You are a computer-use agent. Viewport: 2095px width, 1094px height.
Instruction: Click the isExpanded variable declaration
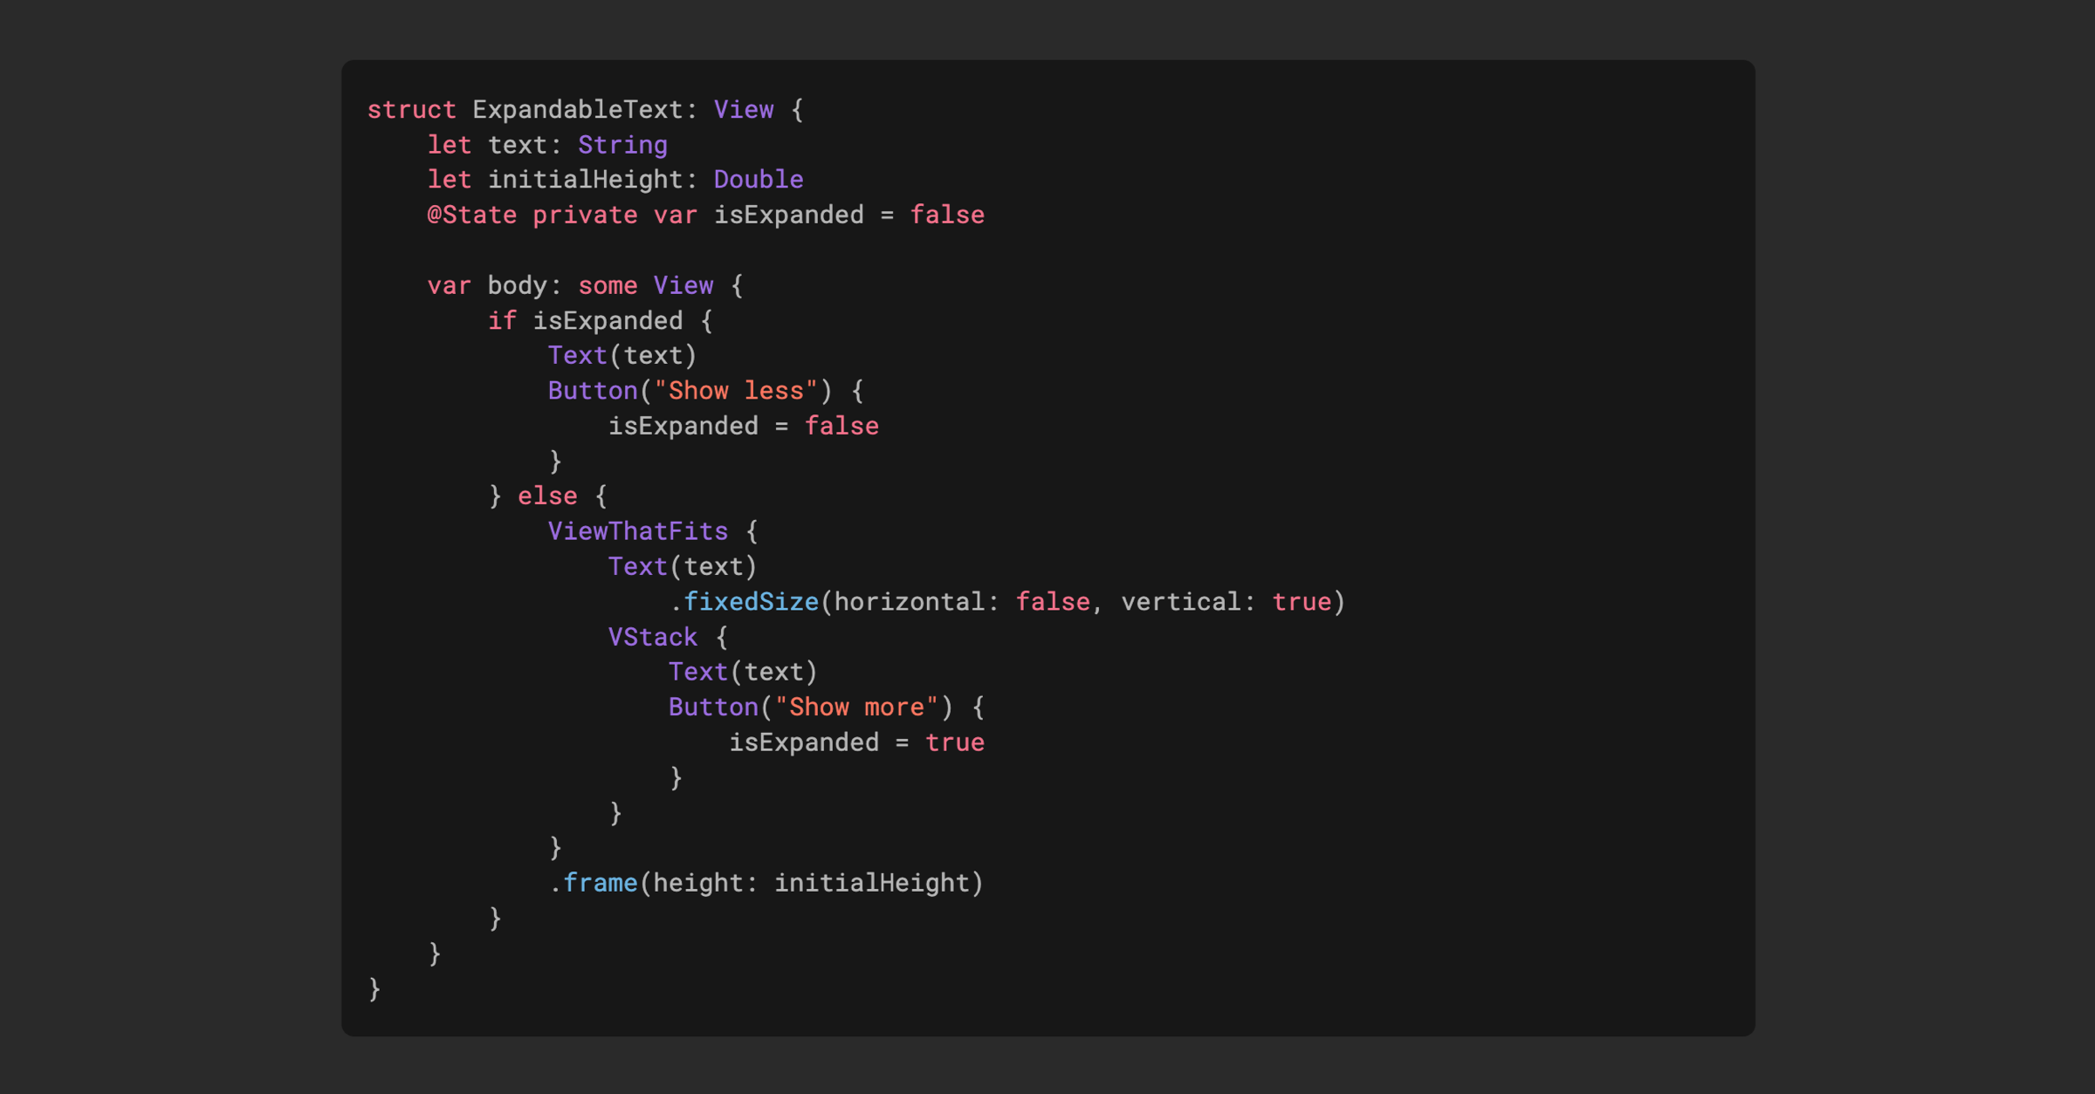[787, 215]
